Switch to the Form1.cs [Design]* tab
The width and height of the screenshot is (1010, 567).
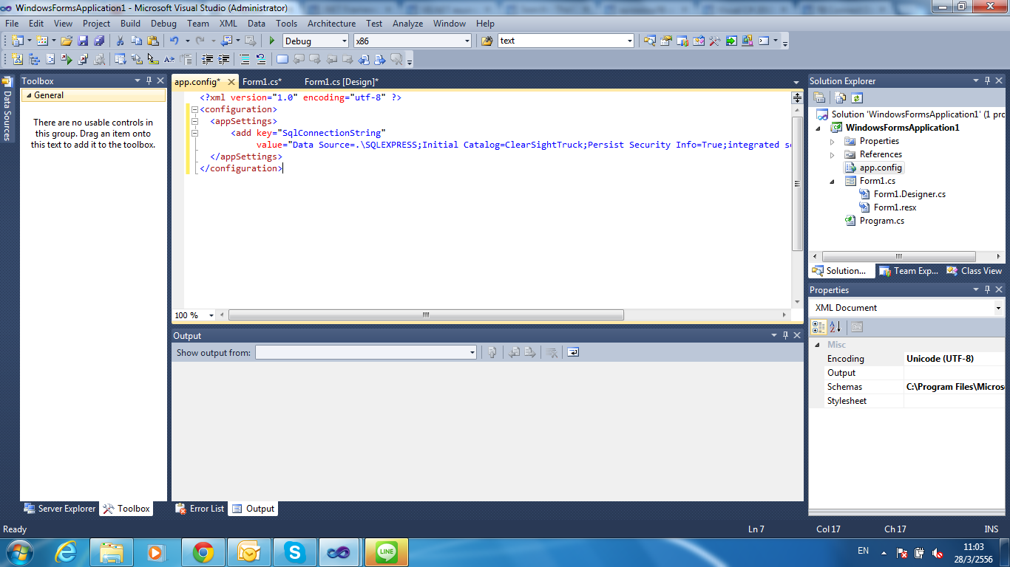pos(341,82)
